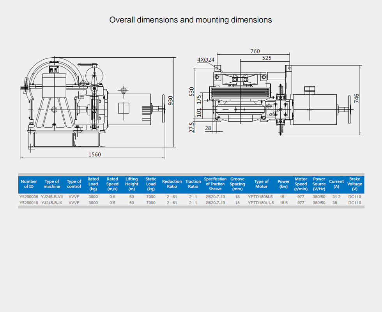
Task: Click the 4XØ24 hole annotation
Action: (x=206, y=60)
